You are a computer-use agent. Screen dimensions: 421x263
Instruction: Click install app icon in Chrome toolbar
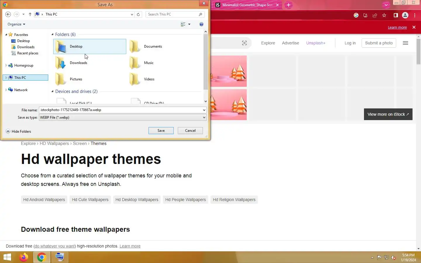(365, 15)
